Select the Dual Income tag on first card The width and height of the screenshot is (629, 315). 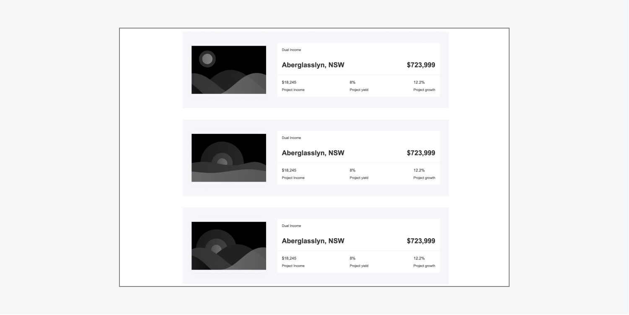[x=292, y=49]
